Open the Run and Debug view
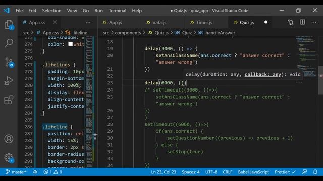Image resolution: width=323 pixels, height=181 pixels. tap(9, 81)
